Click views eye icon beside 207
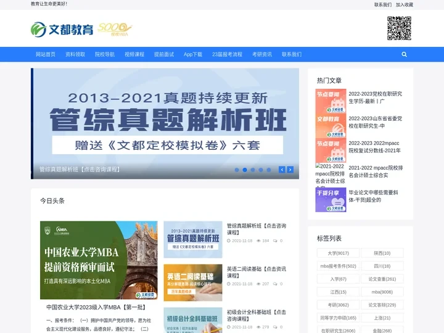Viewport: 444px width, 333px height. [x=258, y=284]
